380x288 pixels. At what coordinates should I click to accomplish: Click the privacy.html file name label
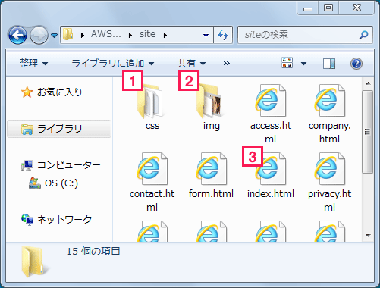(330, 200)
